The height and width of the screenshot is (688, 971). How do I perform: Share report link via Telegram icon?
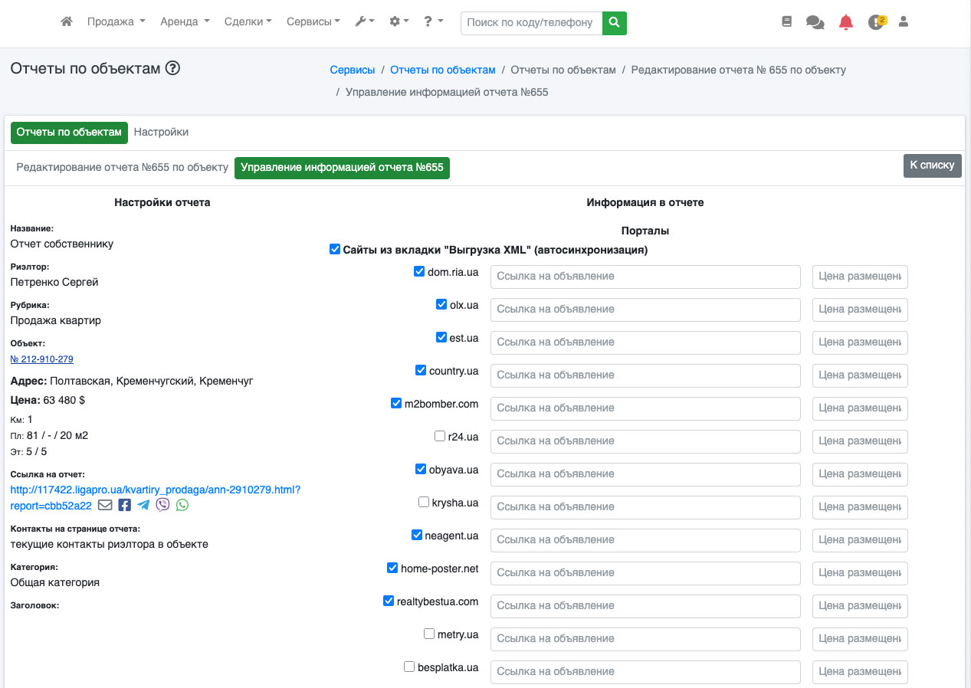pyautogui.click(x=143, y=505)
